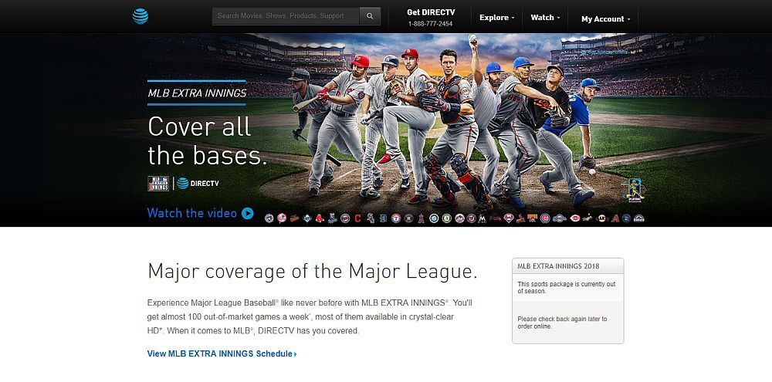Click the Oakland Athletics team logo

click(x=446, y=218)
